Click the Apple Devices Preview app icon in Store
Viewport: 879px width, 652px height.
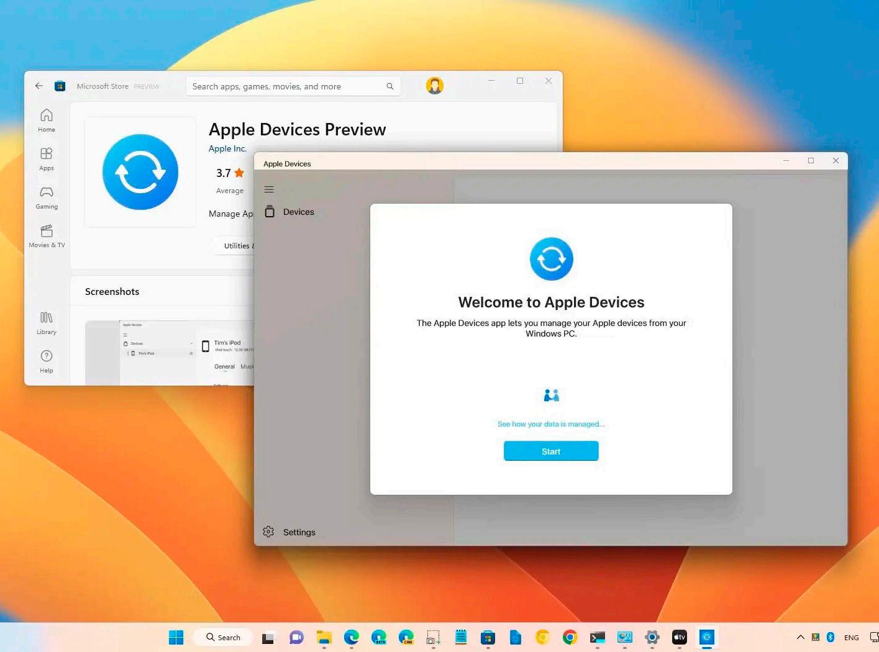tap(140, 172)
